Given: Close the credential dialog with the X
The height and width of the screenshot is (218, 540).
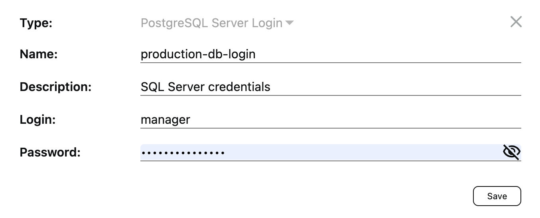Looking at the screenshot, I should [516, 22].
